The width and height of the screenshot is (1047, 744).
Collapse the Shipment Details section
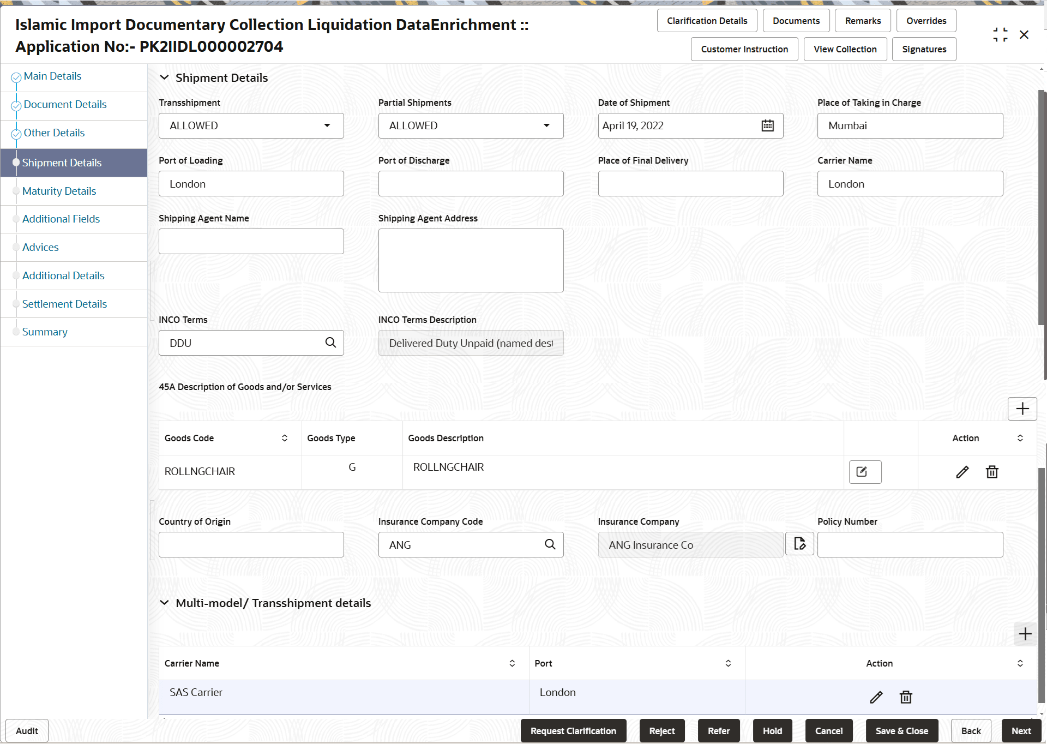165,77
